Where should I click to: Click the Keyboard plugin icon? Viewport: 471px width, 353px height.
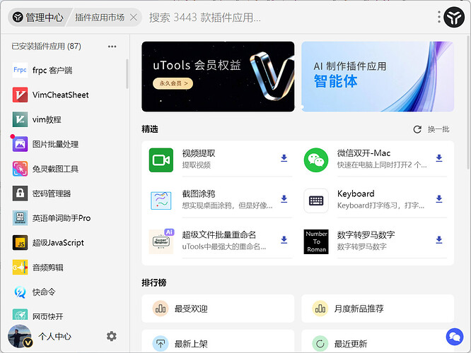point(316,201)
